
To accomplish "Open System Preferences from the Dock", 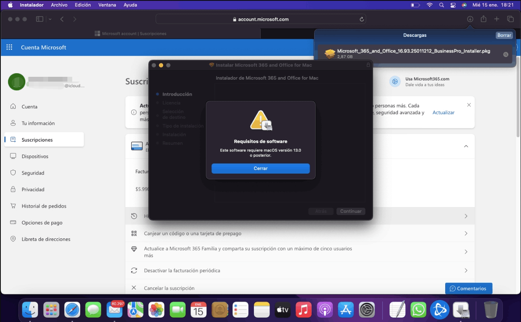I will [x=367, y=310].
